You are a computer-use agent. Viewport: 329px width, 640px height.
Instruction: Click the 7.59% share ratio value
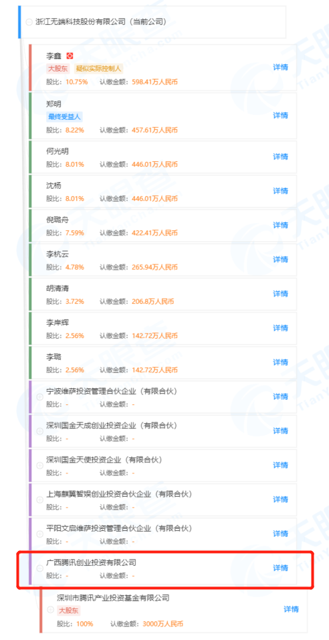[x=75, y=233]
